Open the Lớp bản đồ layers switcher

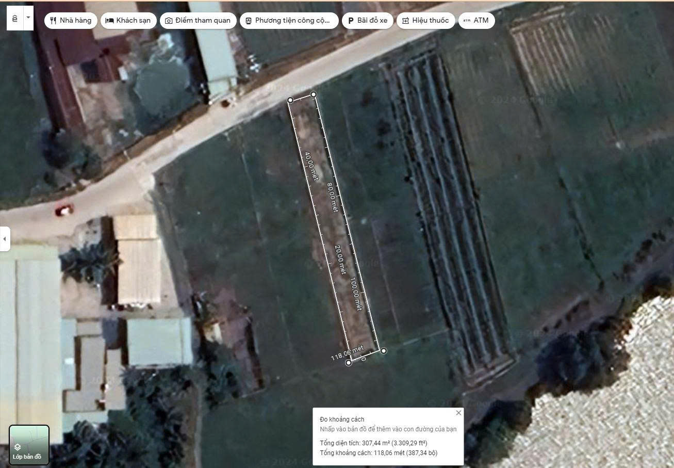pyautogui.click(x=29, y=445)
